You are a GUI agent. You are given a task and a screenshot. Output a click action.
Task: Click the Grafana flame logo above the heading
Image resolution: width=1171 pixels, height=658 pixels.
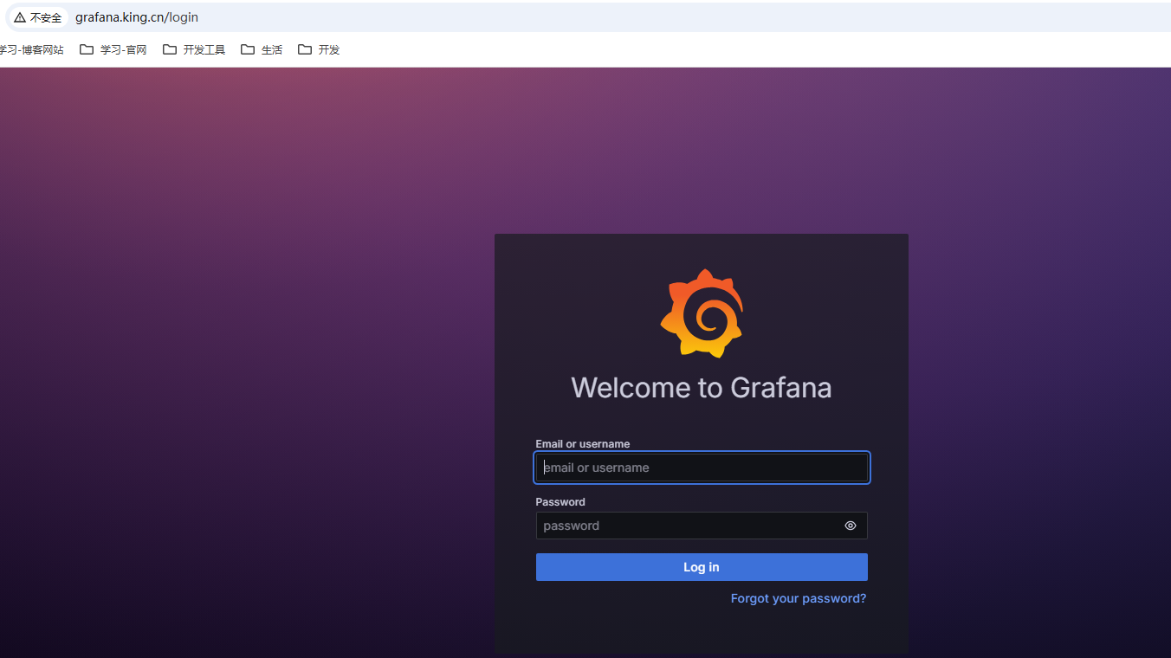[x=702, y=313]
